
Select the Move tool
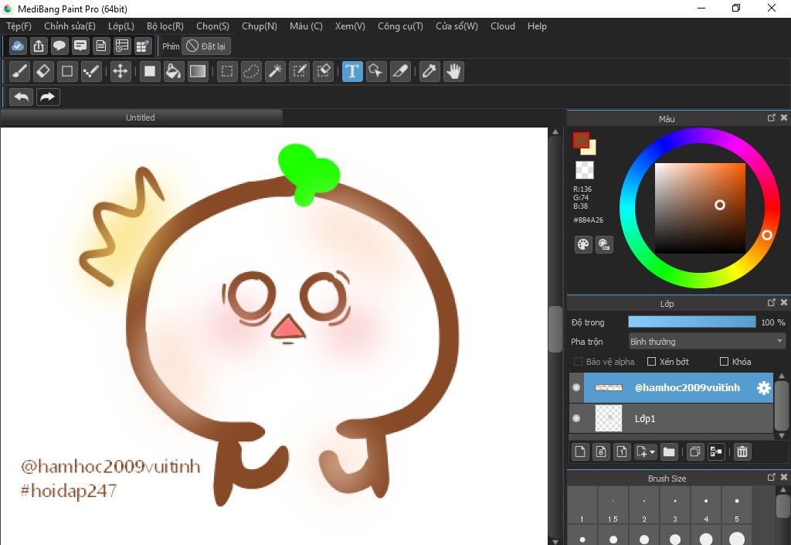120,72
